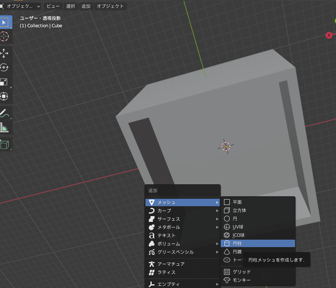
Task: Expand the カーブ submenu
Action: click(183, 211)
